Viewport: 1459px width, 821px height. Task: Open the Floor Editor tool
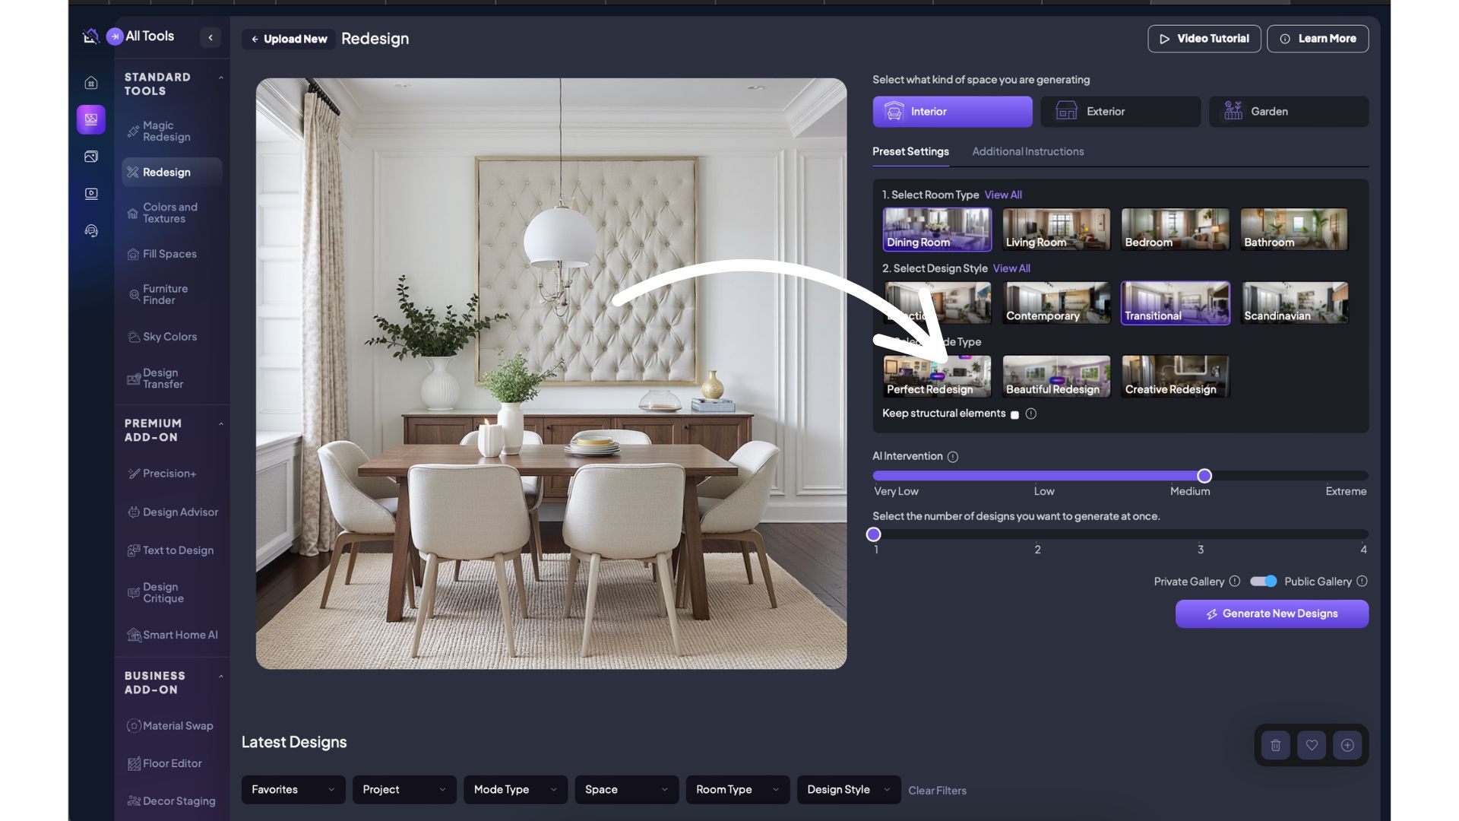[171, 763]
